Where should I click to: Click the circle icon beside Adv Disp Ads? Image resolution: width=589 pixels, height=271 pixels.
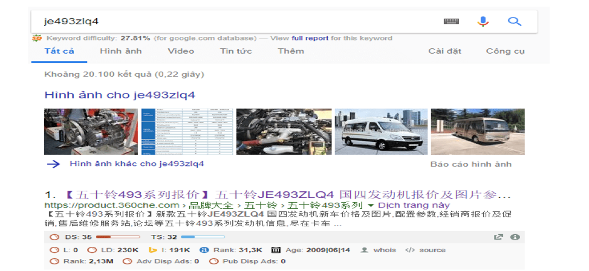tap(128, 261)
